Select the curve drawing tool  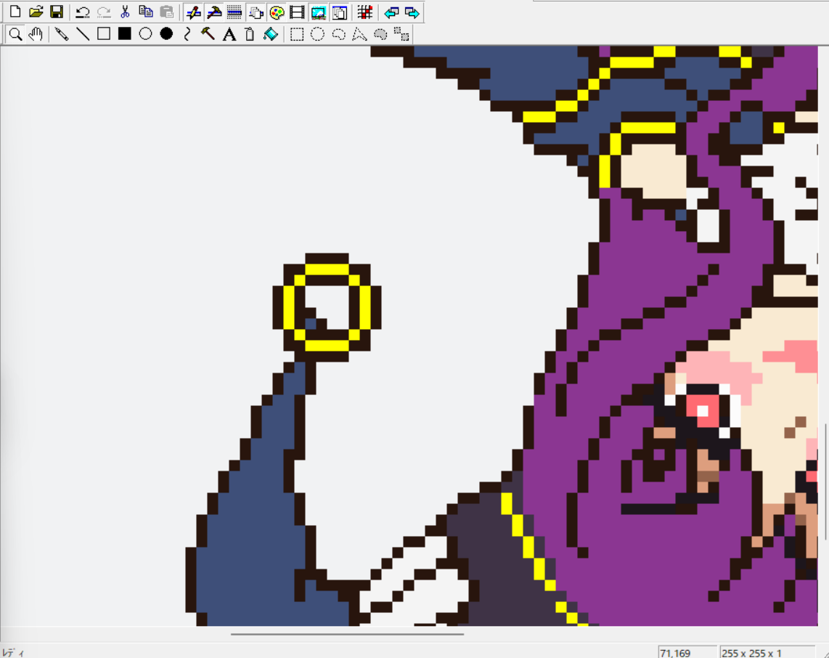click(x=187, y=34)
